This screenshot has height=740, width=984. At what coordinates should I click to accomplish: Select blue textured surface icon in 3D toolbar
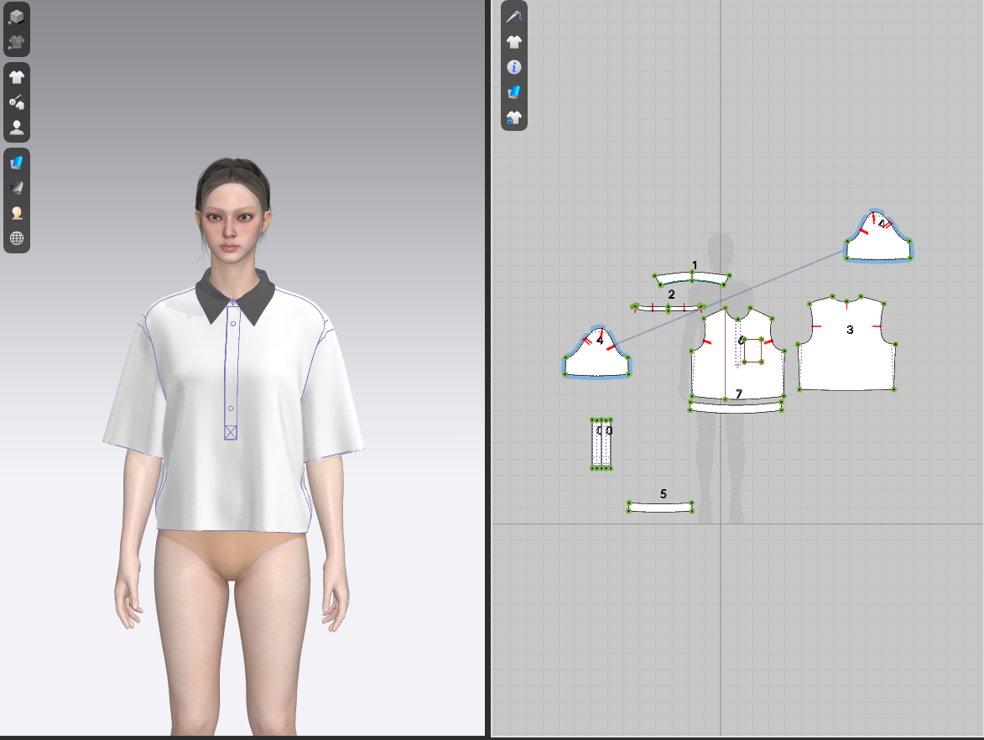[x=17, y=163]
